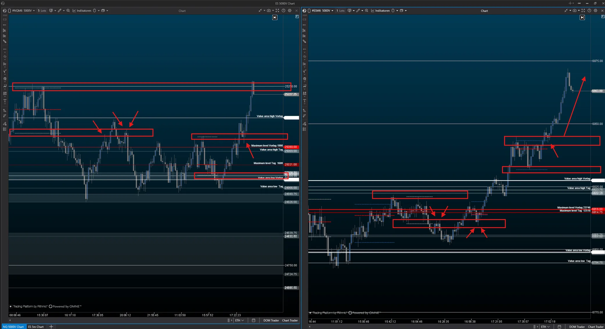
Task: Open DOM Trader on the NQ chart
Action: point(271,320)
